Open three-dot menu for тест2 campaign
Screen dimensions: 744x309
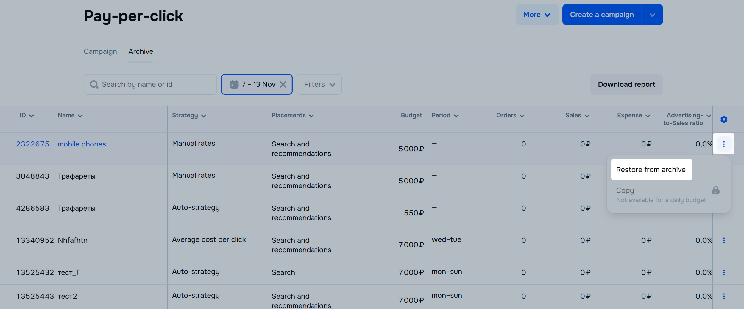click(x=724, y=296)
